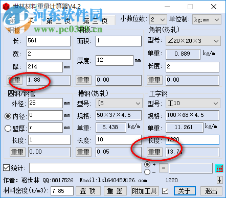Click the 工字钢 长度 field
Image resolution: width=226 pixels, height=198 pixels.
point(192,140)
